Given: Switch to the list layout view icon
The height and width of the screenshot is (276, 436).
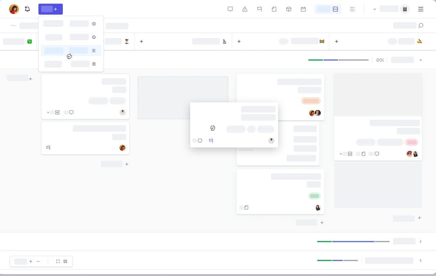Looking at the screenshot, I should pos(352,9).
